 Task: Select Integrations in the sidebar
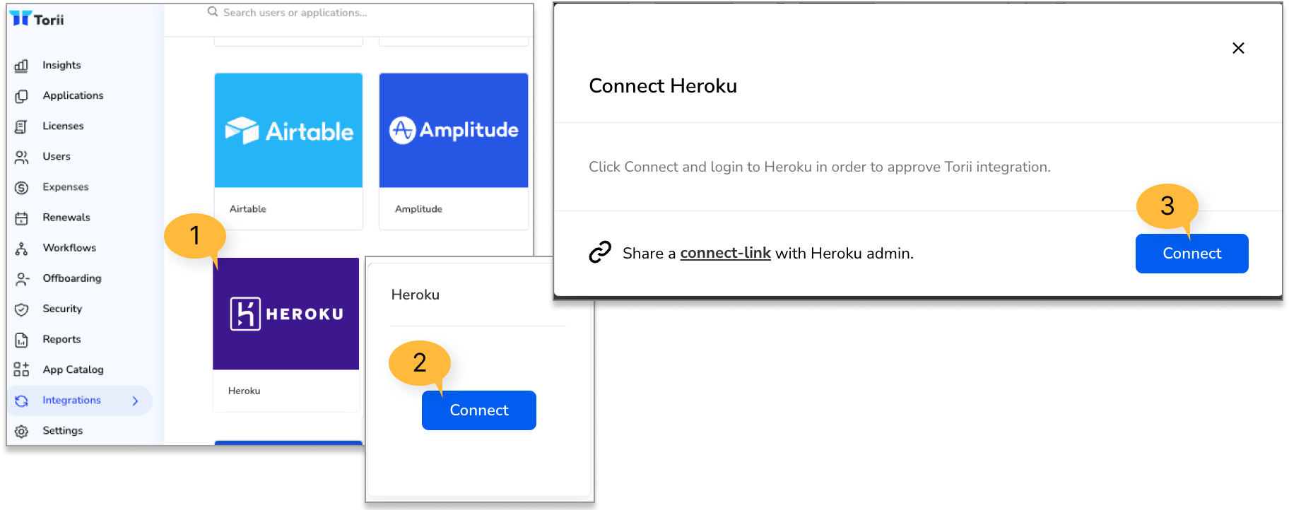coord(71,400)
